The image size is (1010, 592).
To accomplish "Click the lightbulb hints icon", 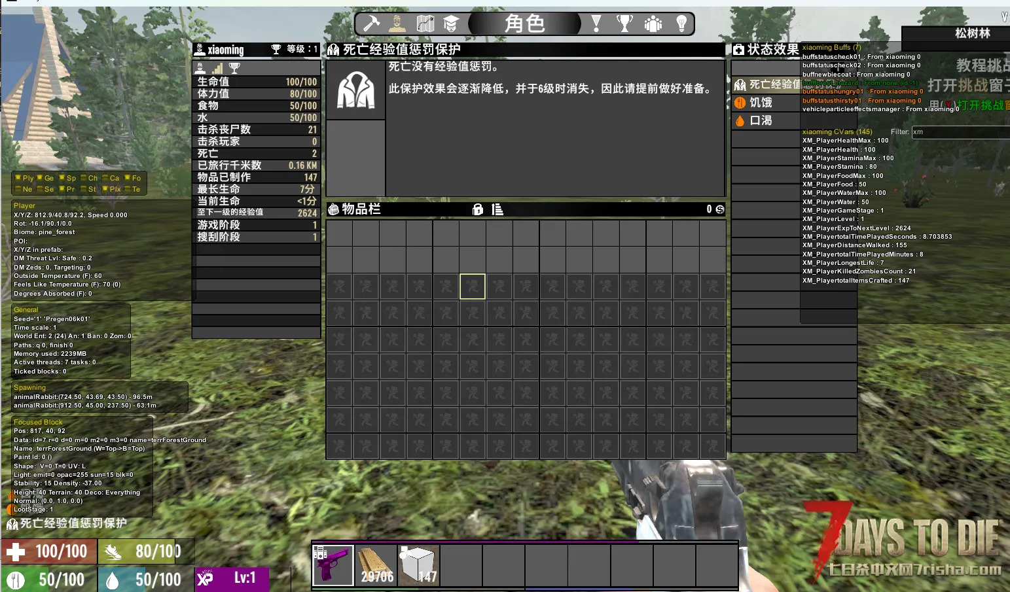I will click(681, 24).
